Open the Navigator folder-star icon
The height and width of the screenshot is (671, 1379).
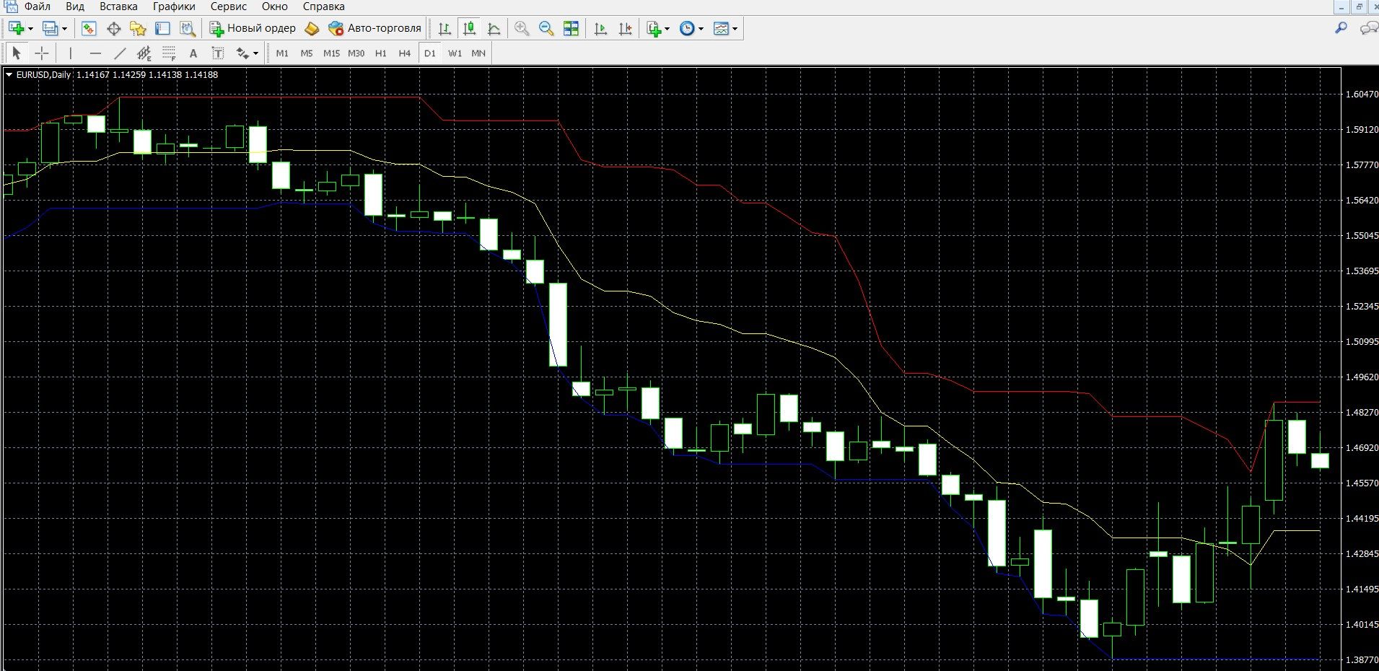pyautogui.click(x=138, y=28)
